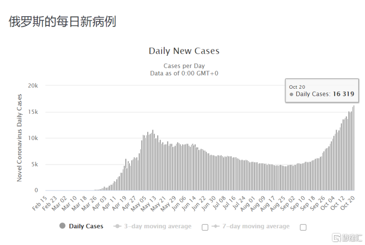Image resolution: width=365 pixels, height=245 pixels.
Task: Click the tallest bar at the chart's right end
Action: click(354, 148)
